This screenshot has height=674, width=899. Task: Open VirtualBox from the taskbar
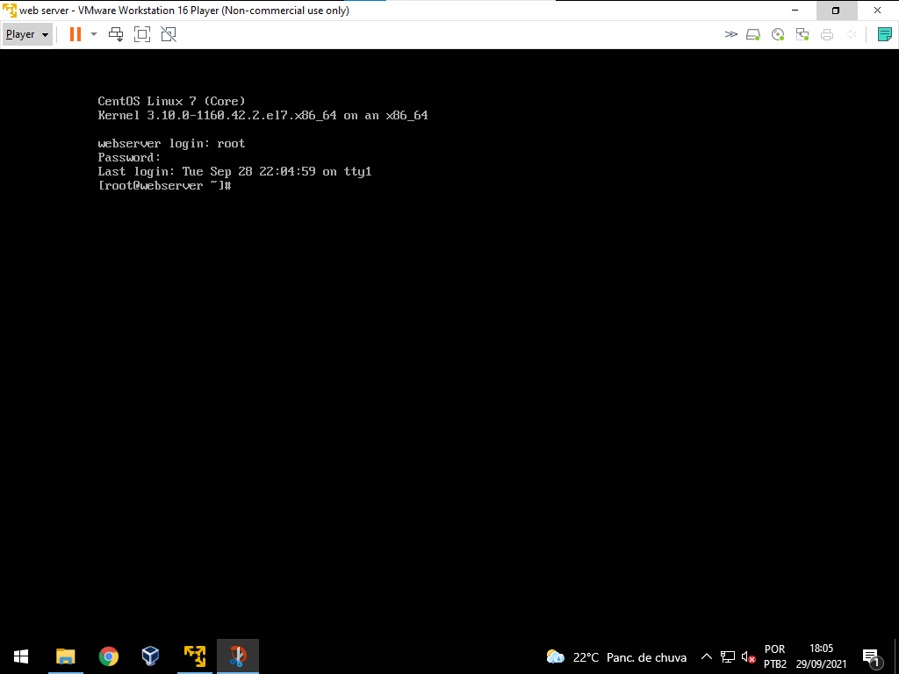150,656
